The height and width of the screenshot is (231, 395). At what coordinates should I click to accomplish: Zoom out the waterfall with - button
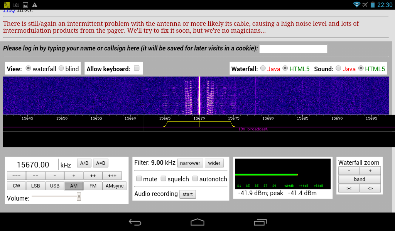tap(349, 171)
